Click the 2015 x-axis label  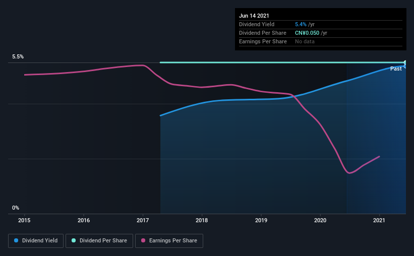[x=24, y=220]
